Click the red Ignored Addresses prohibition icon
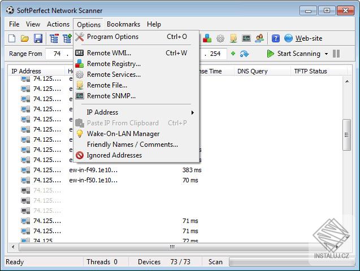The width and height of the screenshot is (360, 271). point(80,155)
